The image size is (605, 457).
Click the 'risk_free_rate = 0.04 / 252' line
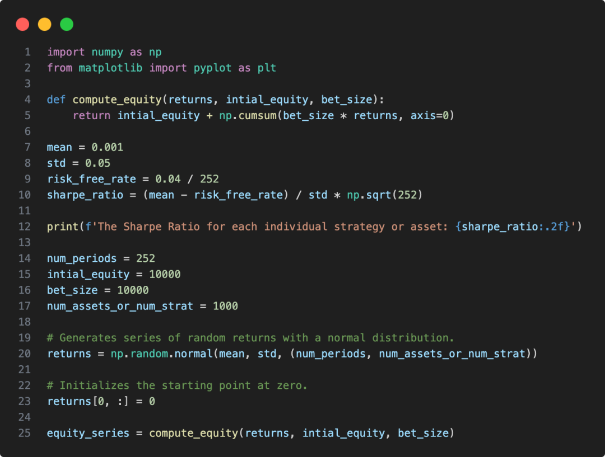point(133,179)
